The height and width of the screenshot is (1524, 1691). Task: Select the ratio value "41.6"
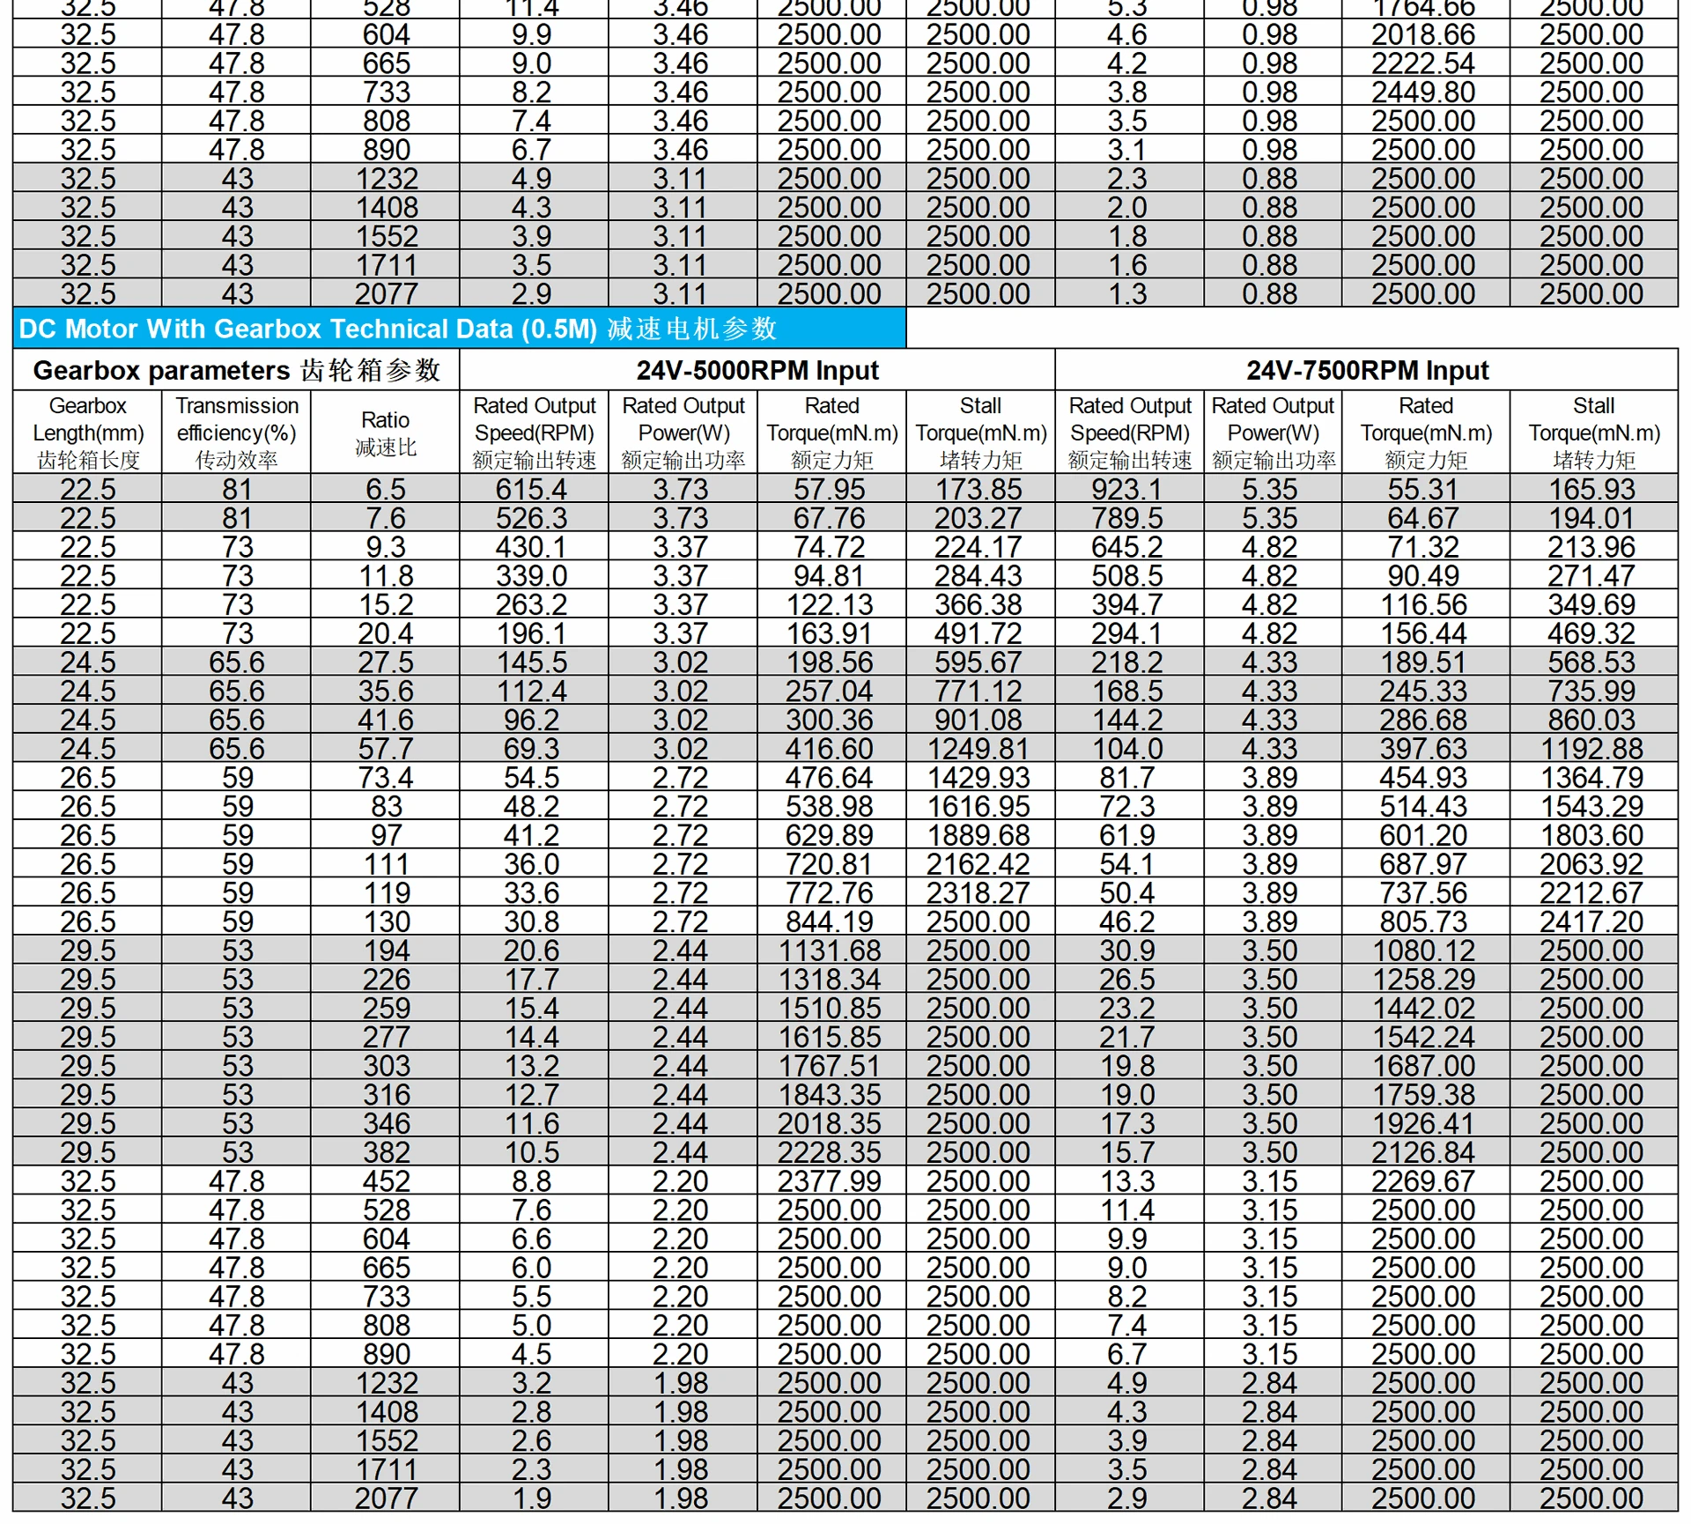click(x=386, y=720)
